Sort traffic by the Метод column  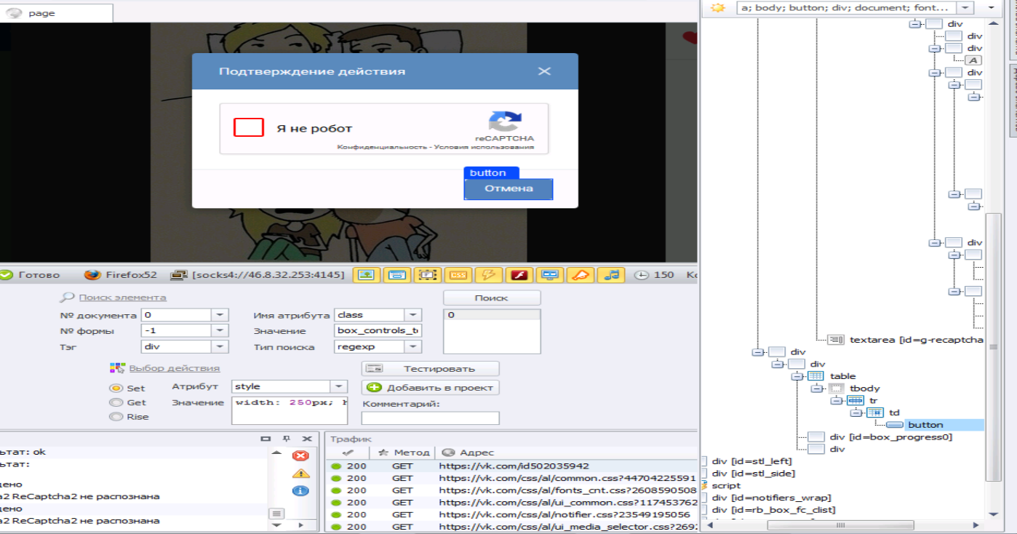406,453
